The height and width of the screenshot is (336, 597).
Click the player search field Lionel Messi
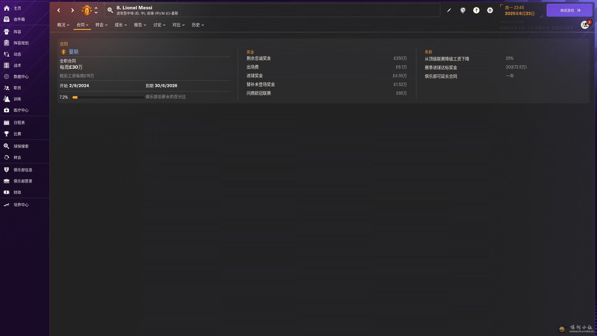tap(272, 10)
